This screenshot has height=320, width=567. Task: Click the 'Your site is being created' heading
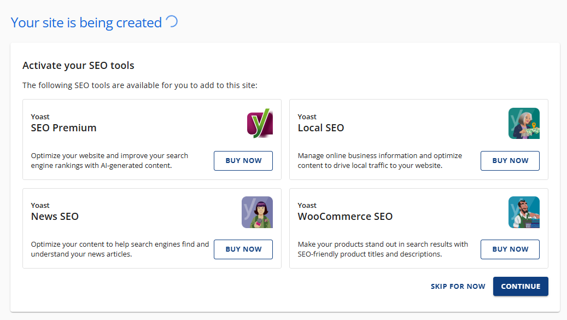(85, 22)
